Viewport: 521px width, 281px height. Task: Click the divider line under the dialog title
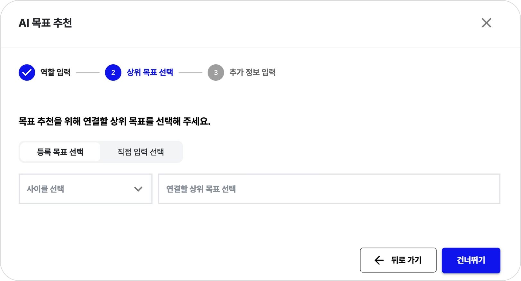coord(260,48)
